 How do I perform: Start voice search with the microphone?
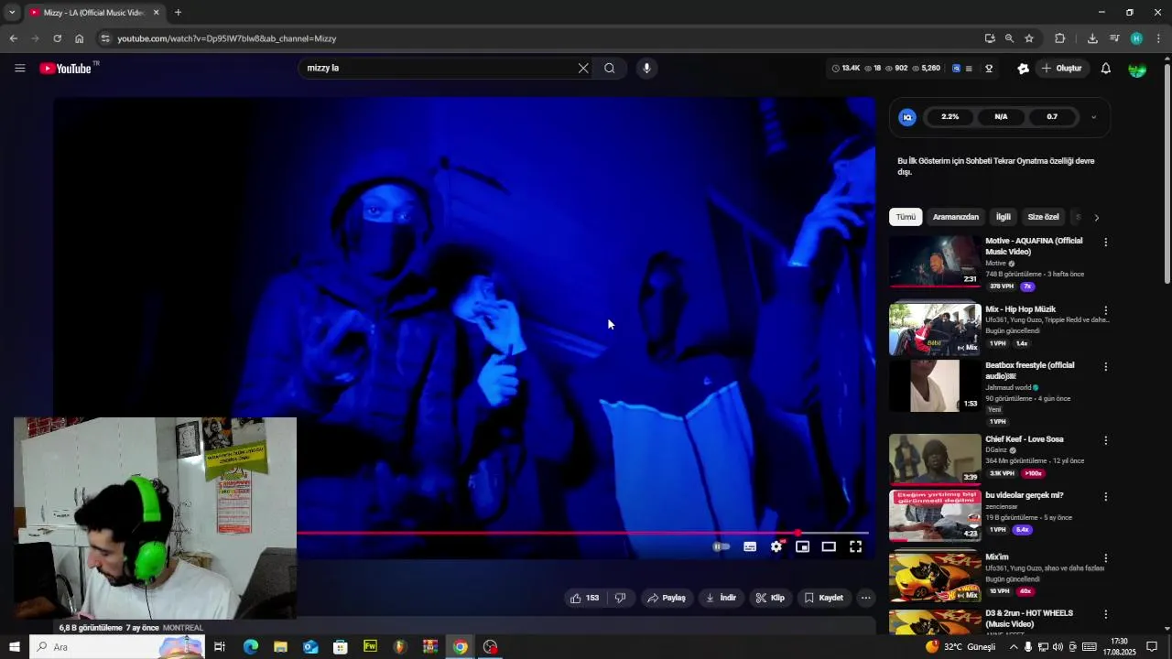coord(646,69)
